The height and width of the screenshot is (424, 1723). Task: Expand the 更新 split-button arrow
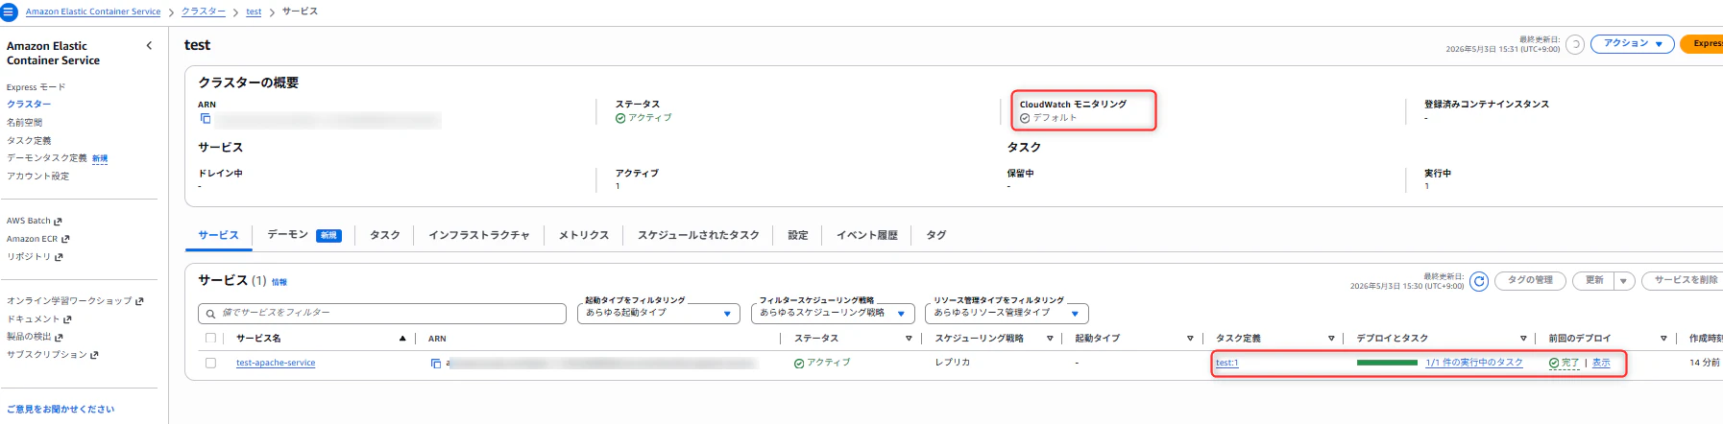click(1624, 281)
